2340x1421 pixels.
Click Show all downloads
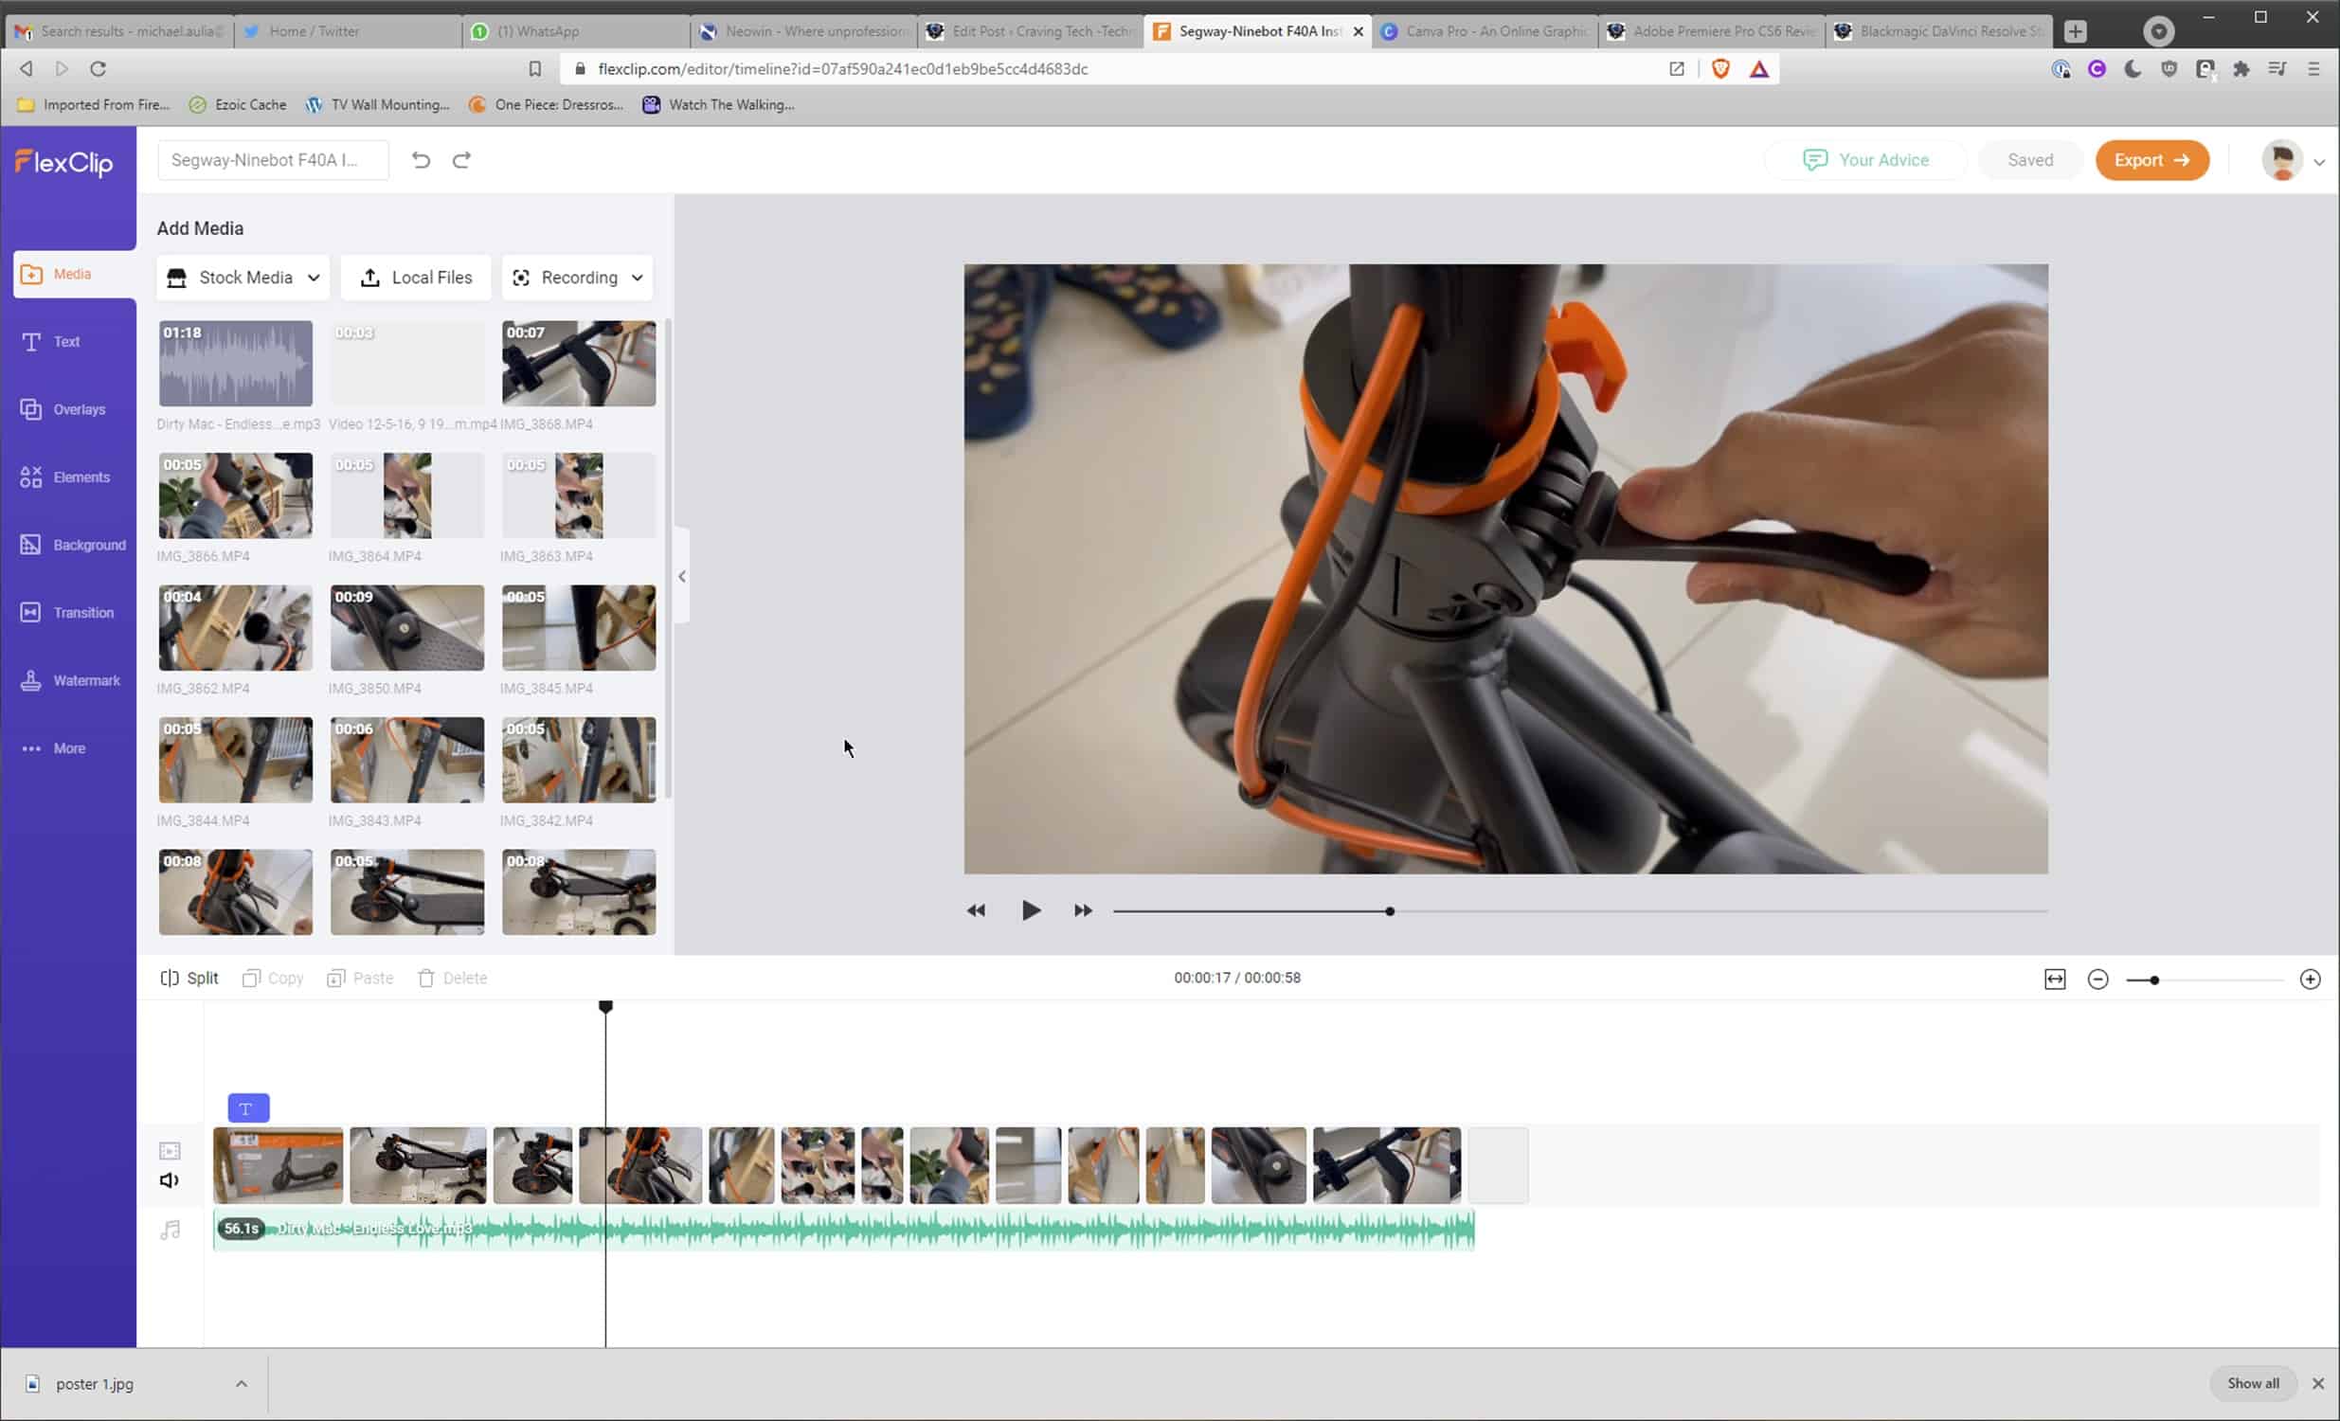point(2253,1384)
